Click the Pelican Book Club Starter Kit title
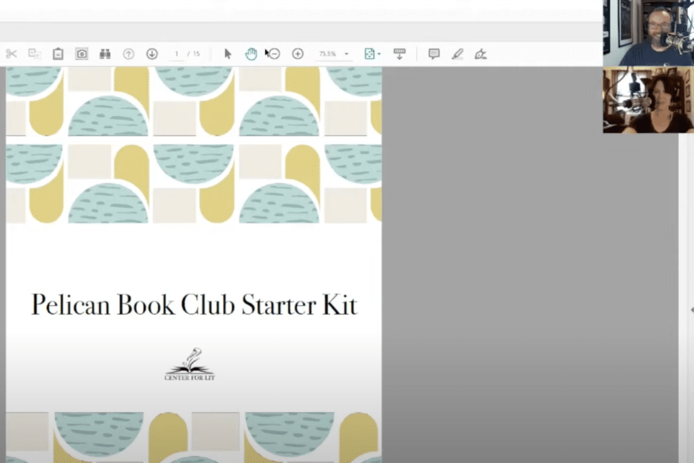Image resolution: width=694 pixels, height=463 pixels. (193, 305)
